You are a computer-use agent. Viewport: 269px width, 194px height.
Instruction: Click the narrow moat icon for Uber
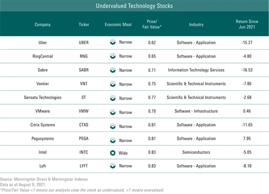click(113, 42)
